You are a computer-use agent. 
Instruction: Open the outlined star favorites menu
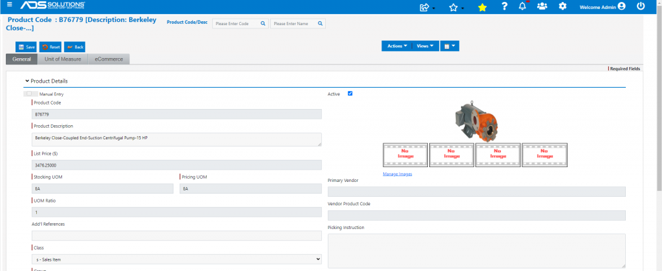pyautogui.click(x=456, y=7)
